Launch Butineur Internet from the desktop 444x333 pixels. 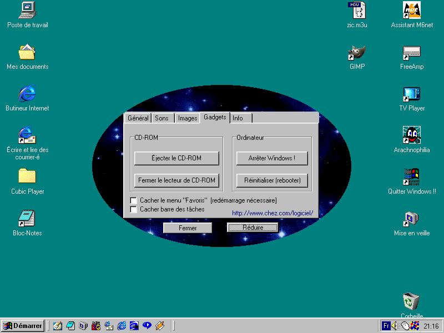tap(27, 93)
